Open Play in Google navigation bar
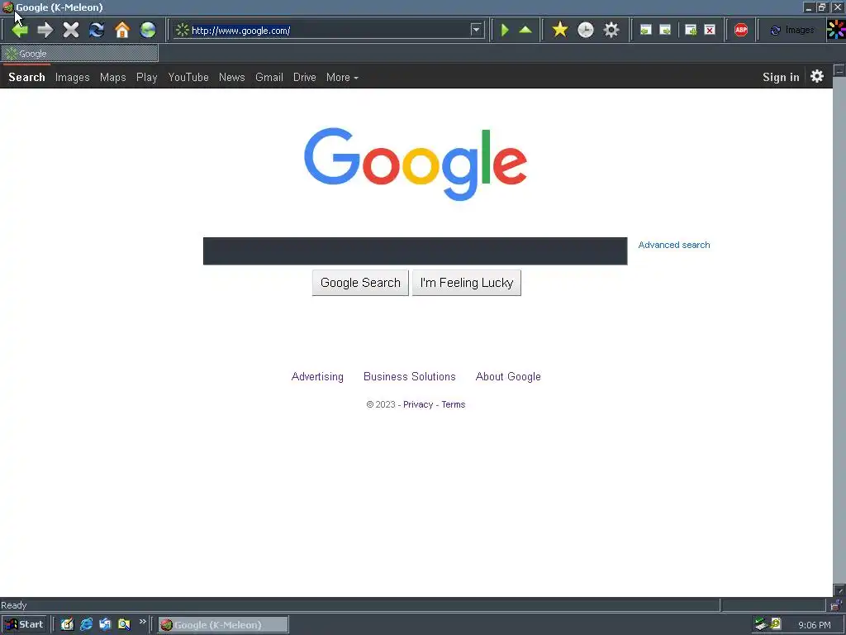 147,77
